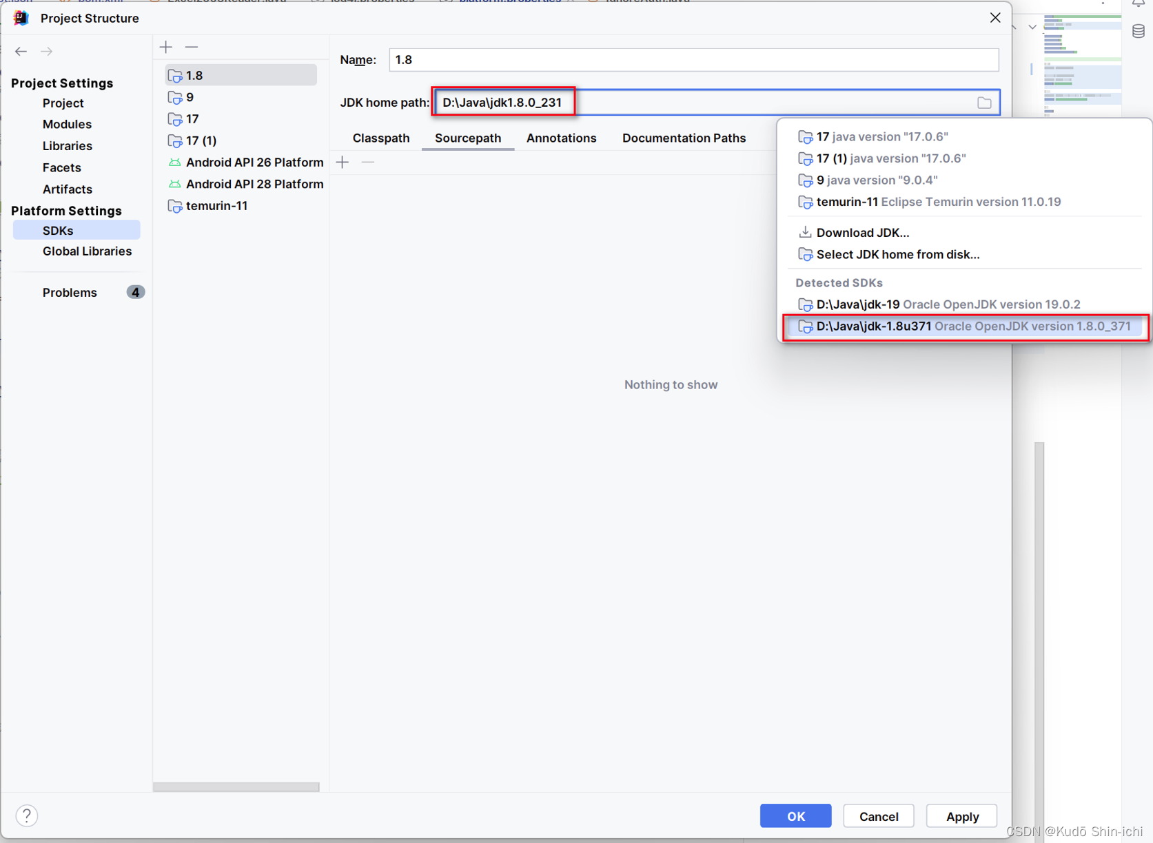This screenshot has width=1153, height=843.
Task: Click the Cancel button
Action: tap(879, 816)
